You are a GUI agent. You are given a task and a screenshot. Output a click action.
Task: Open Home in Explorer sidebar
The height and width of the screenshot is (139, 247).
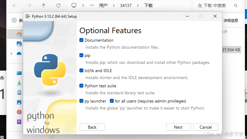click(x=19, y=34)
